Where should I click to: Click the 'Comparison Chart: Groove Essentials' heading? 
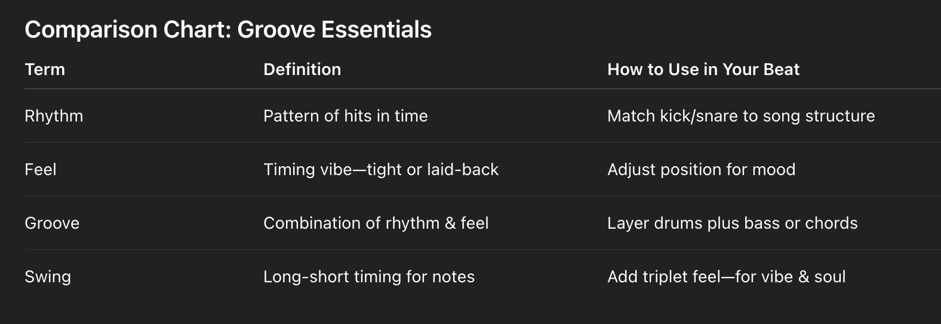227,30
